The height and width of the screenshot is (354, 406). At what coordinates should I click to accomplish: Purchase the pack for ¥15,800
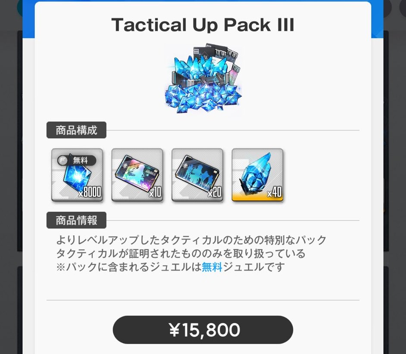pos(203,330)
